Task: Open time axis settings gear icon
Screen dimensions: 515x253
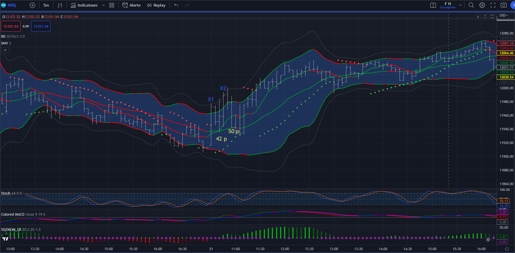Action: 507,249
